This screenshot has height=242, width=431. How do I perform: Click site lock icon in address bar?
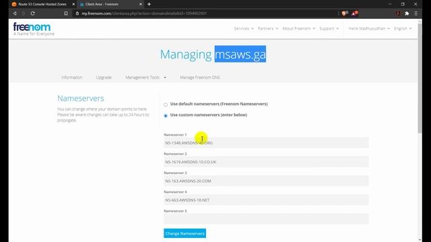[x=77, y=13]
